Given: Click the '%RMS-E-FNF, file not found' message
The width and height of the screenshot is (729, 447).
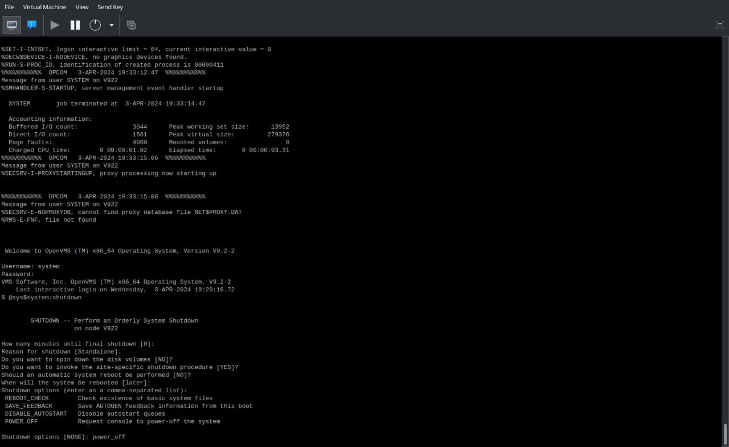Looking at the screenshot, I should pos(48,220).
